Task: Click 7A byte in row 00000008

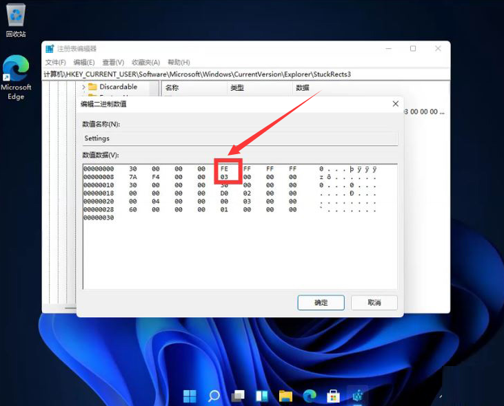Action: tap(133, 177)
